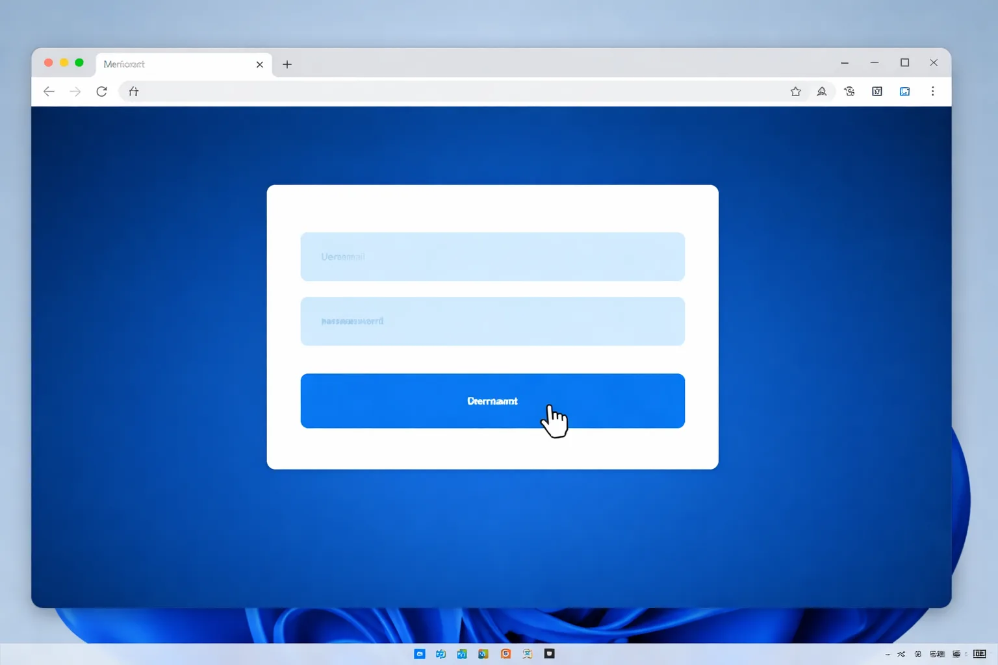Focus the username input field
Screen dimensions: 998x665
coord(493,257)
